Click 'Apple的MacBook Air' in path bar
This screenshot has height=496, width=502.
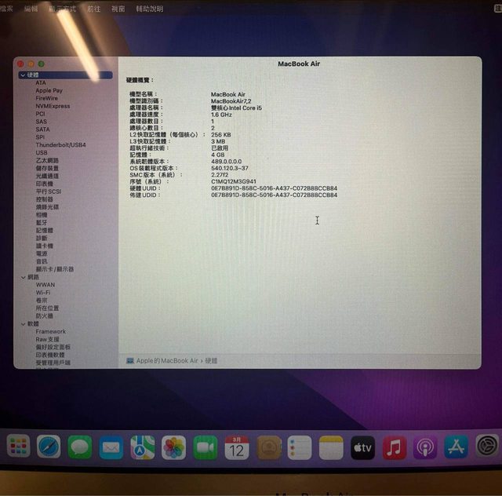pyautogui.click(x=167, y=361)
